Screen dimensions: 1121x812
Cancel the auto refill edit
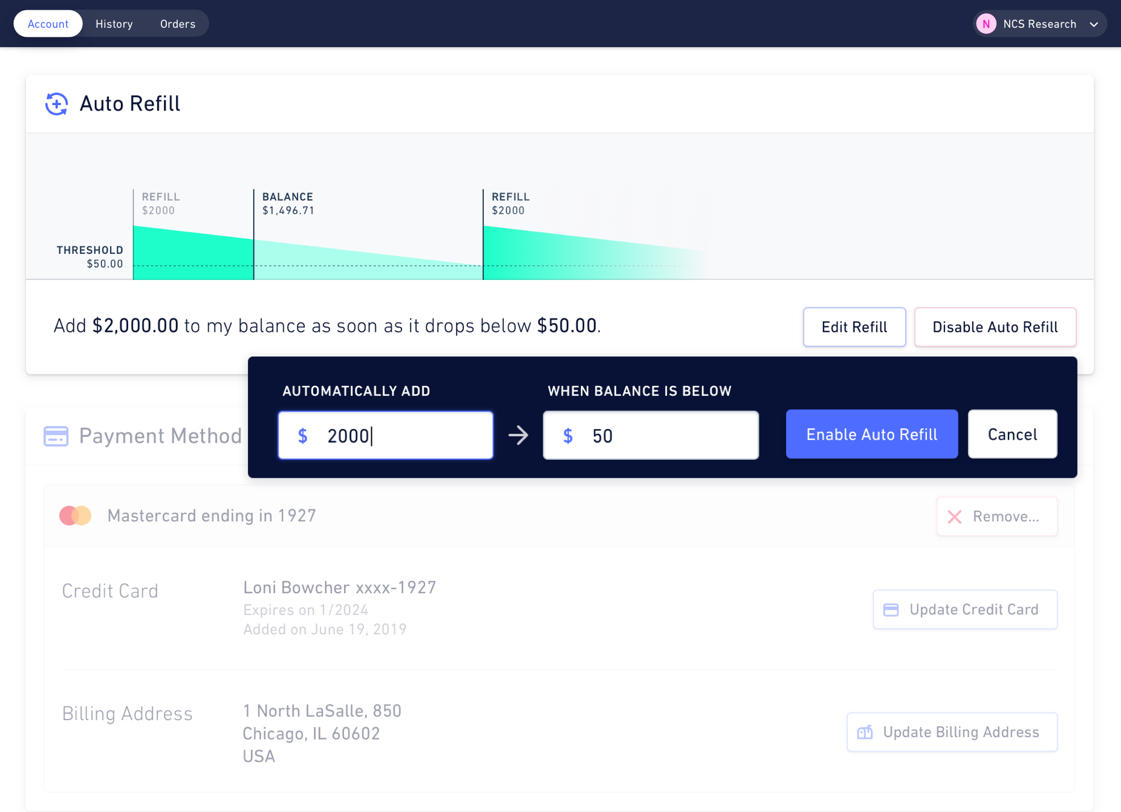[x=1012, y=434]
